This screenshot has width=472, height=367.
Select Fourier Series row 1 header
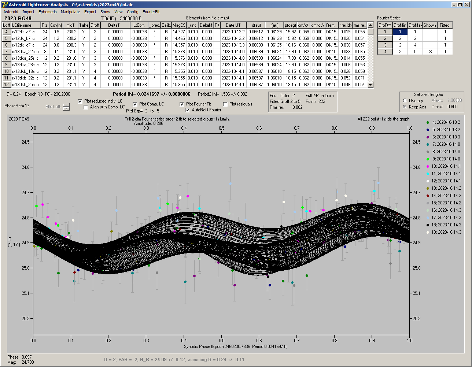(x=385, y=32)
